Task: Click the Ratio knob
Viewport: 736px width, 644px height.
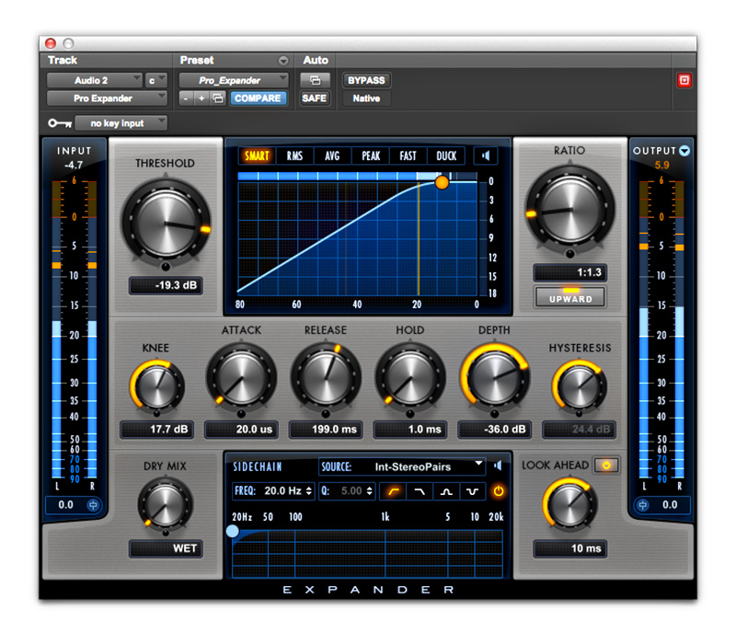Action: pyautogui.click(x=569, y=210)
